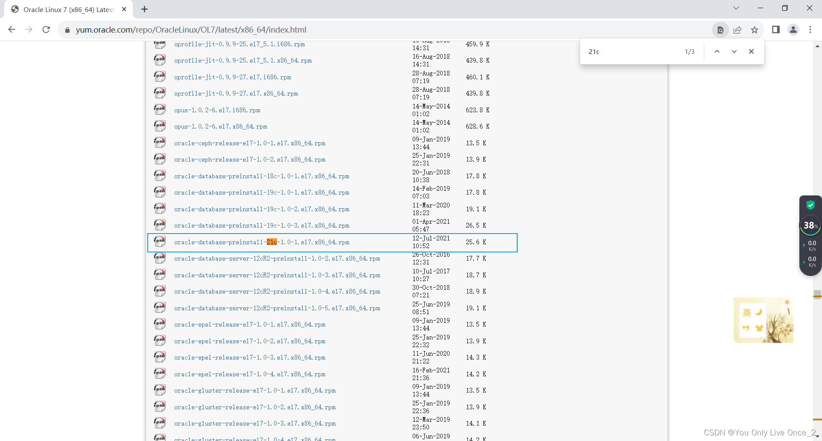The width and height of the screenshot is (822, 441).
Task: Click rpm icon beside 12cR2-preinstall-1.0-5
Action: click(x=160, y=307)
